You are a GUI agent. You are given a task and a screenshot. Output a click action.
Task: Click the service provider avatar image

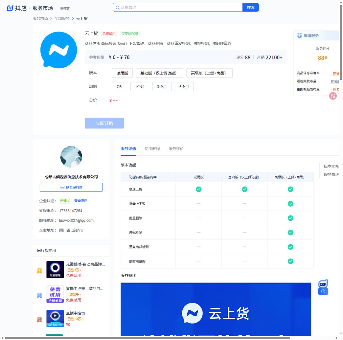pyautogui.click(x=71, y=157)
